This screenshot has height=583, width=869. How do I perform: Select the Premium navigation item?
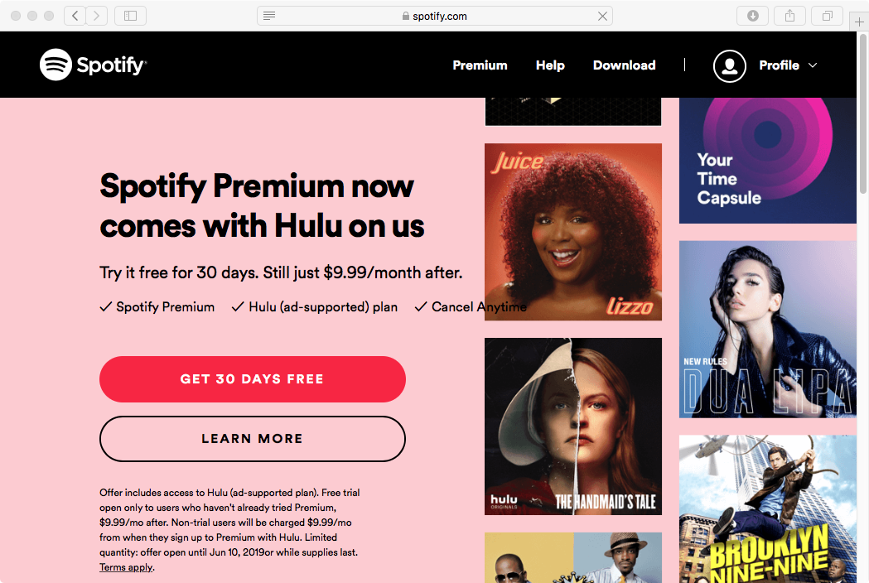coord(480,65)
